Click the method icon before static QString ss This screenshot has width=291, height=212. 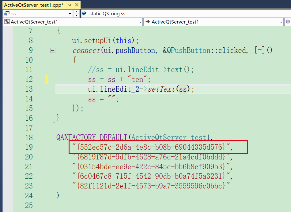(84, 14)
